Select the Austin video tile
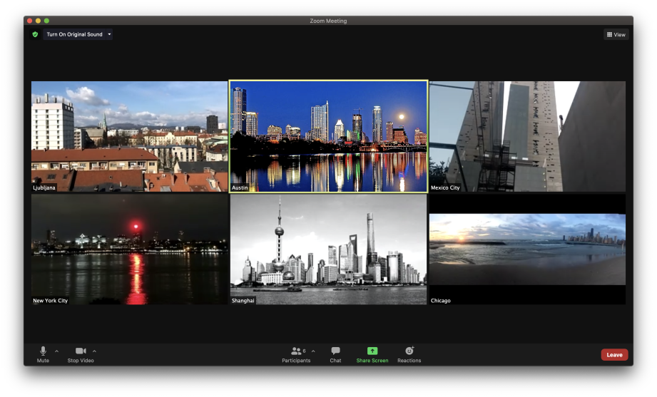 click(x=328, y=135)
